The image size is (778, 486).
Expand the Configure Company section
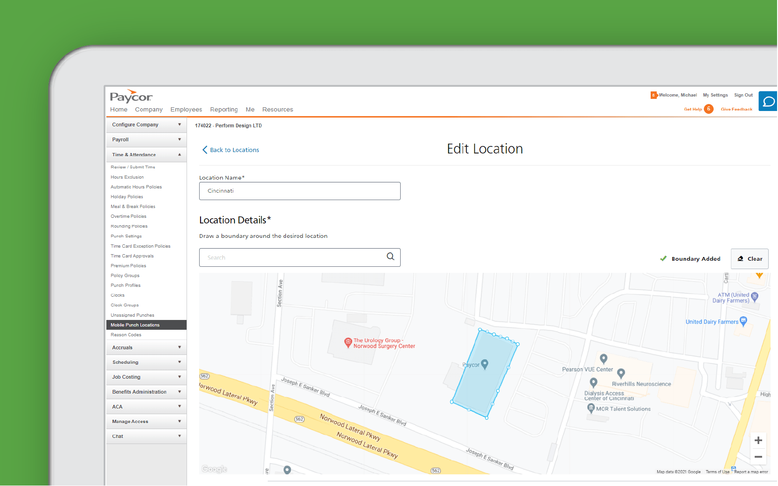click(x=146, y=125)
